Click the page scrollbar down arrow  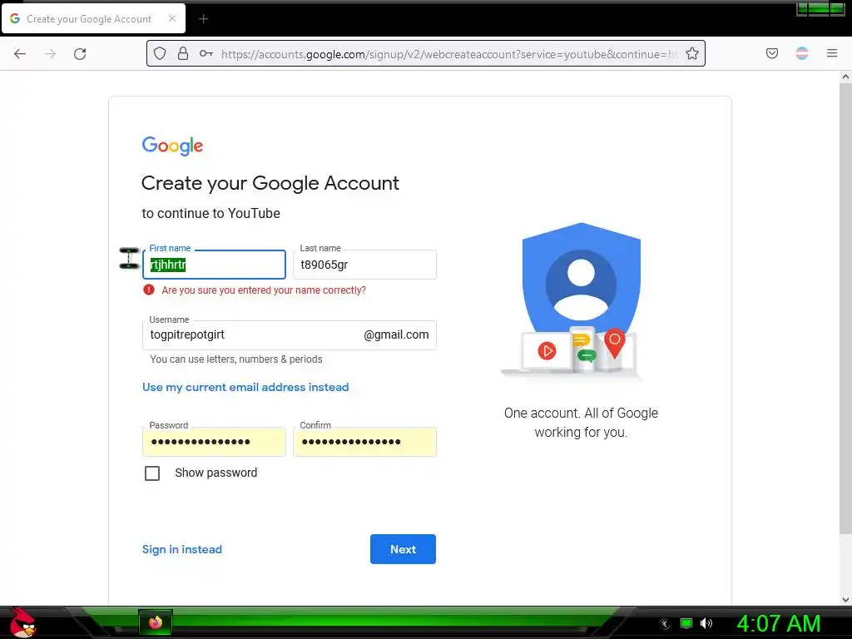pyautogui.click(x=845, y=600)
